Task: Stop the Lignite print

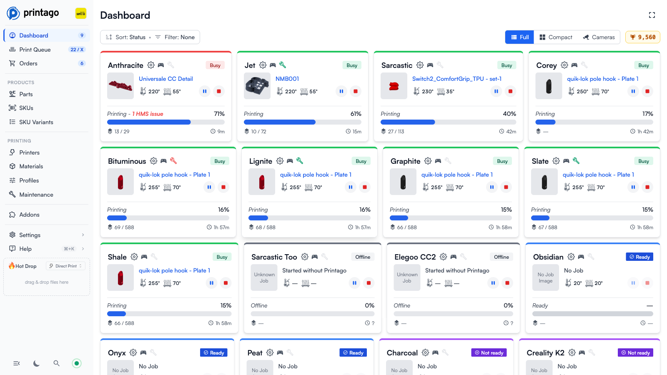Action: point(365,187)
